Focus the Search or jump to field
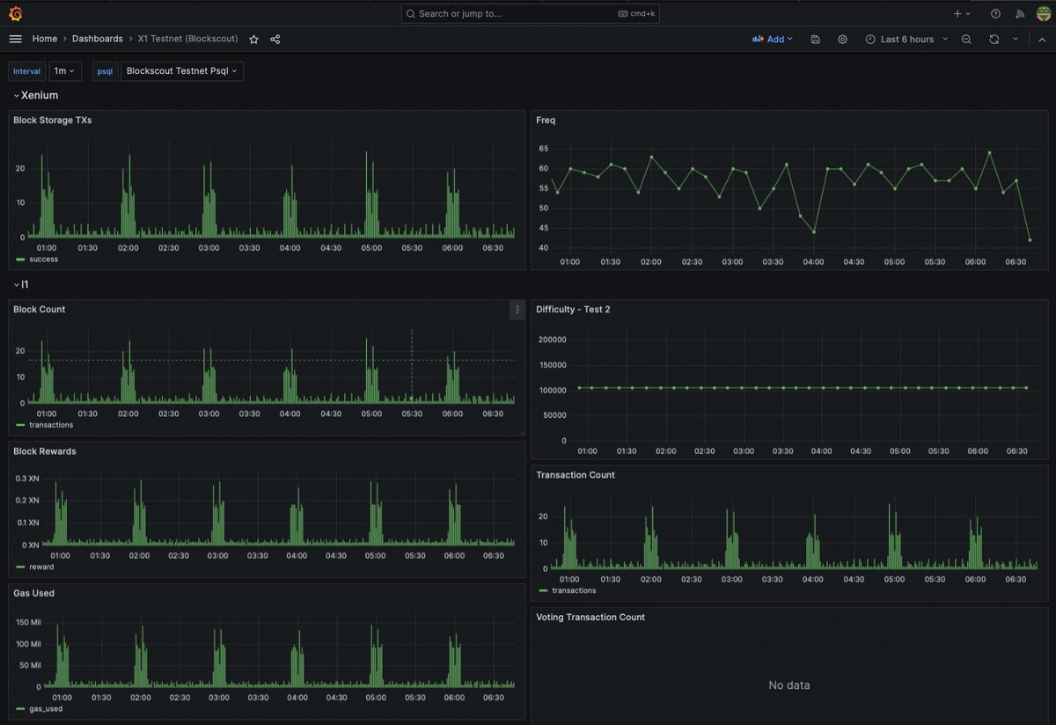The height and width of the screenshot is (725, 1056). 530,14
